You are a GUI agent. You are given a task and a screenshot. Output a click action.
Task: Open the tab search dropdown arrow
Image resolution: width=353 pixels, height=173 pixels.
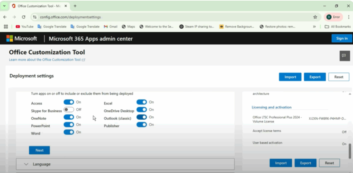4,6
